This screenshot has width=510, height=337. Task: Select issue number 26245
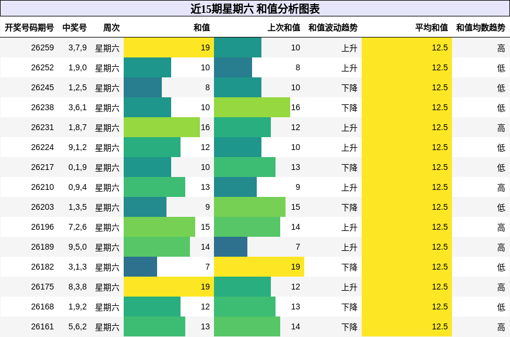(x=43, y=87)
